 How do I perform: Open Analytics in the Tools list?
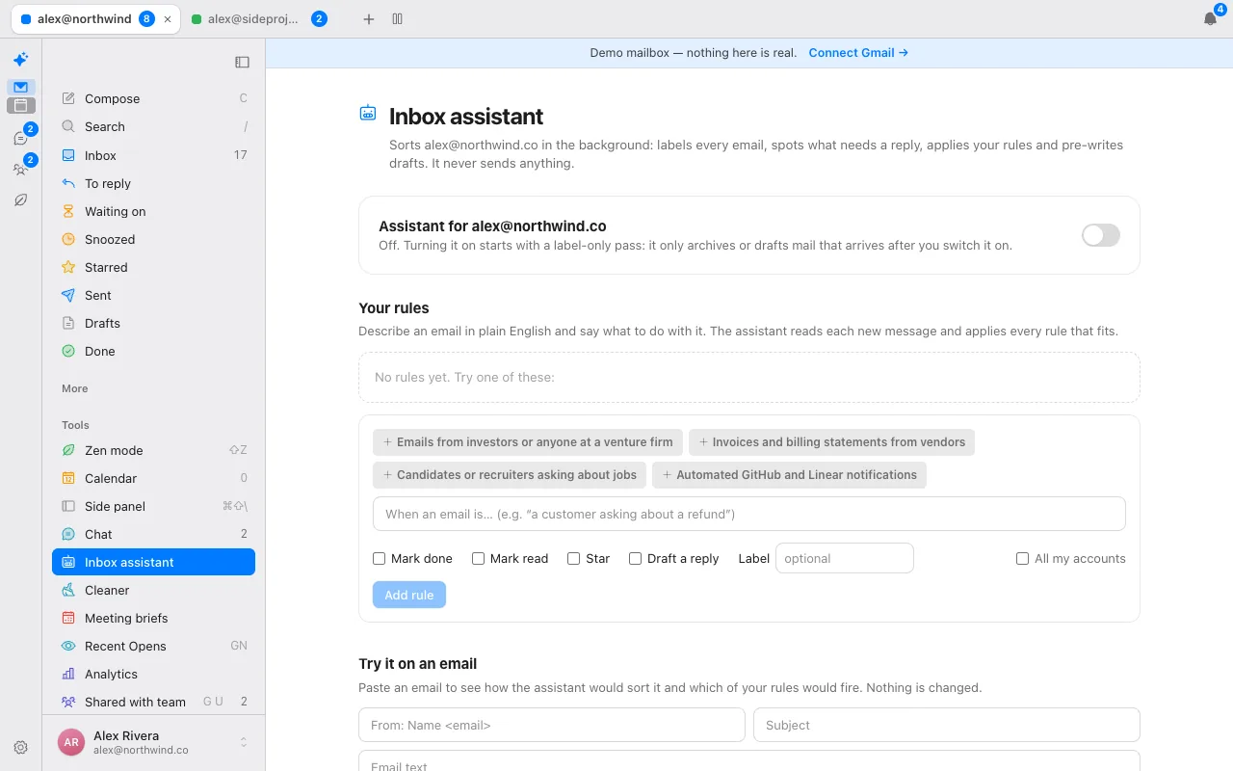(x=154, y=674)
